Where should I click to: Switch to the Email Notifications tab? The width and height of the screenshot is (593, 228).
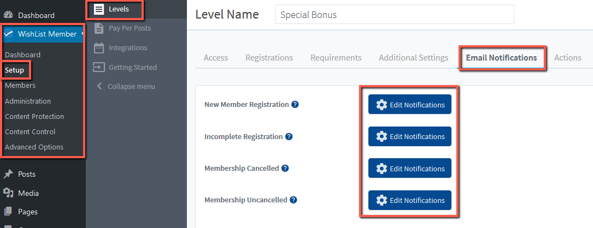(501, 58)
